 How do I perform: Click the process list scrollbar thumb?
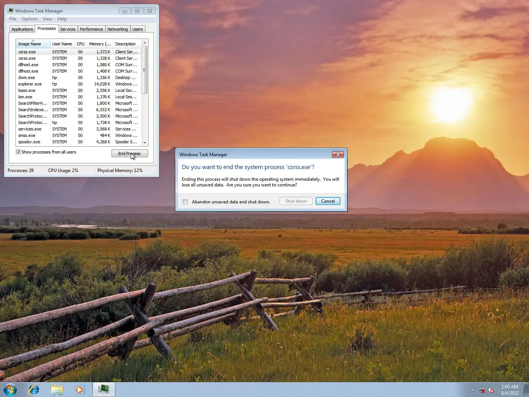coord(144,70)
